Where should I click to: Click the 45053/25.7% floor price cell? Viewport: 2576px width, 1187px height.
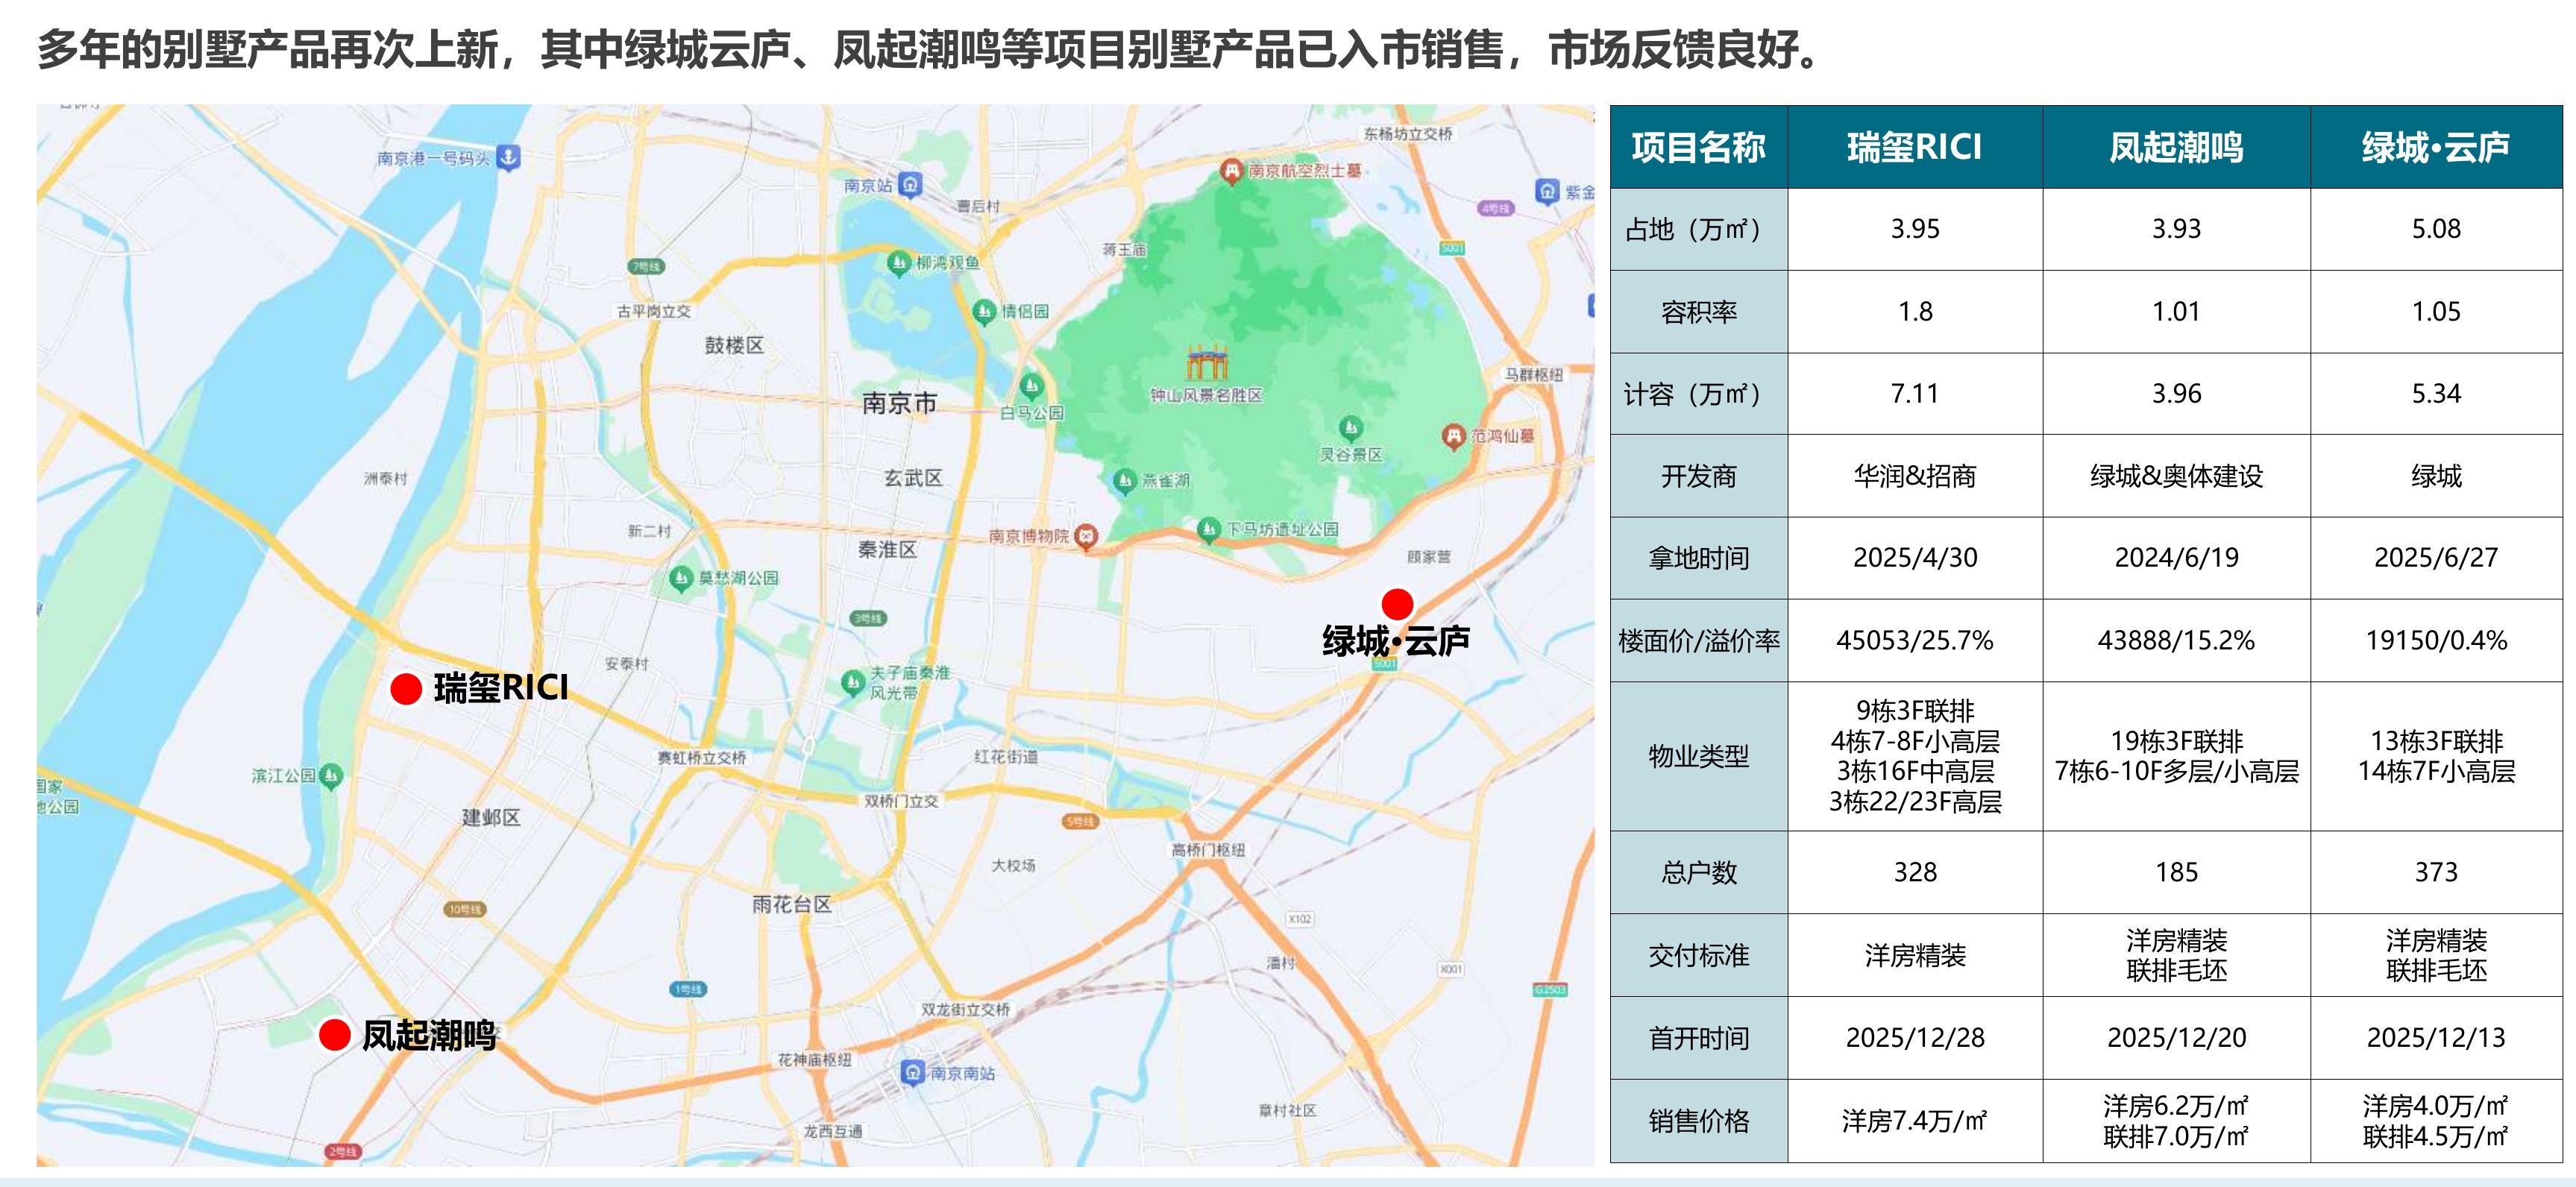click(x=1915, y=641)
